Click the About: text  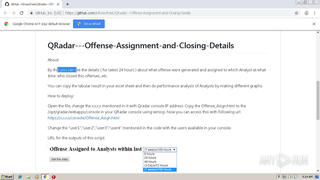click(53, 60)
